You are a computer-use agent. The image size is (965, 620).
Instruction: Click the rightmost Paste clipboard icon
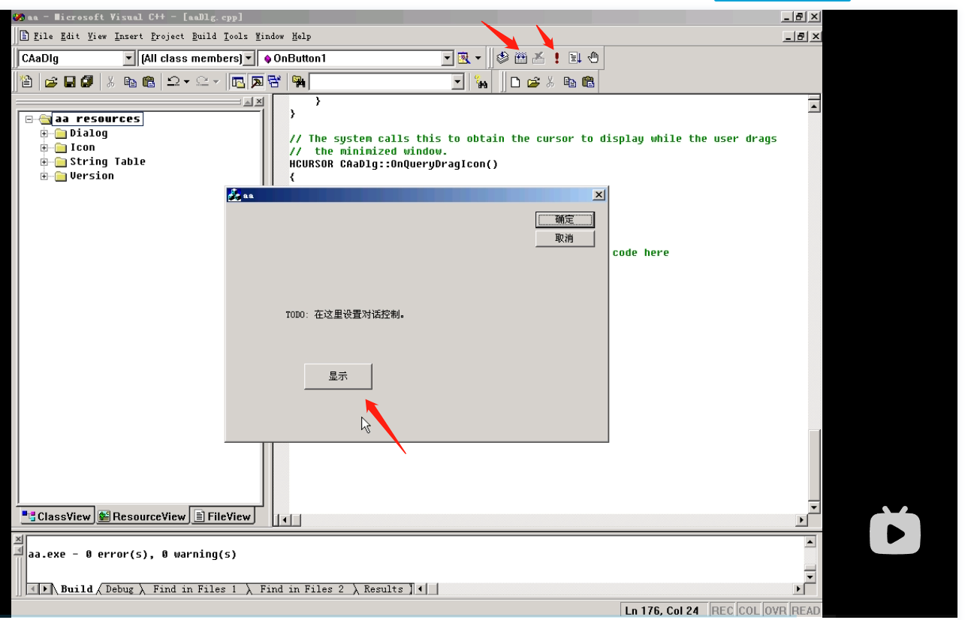click(x=588, y=82)
